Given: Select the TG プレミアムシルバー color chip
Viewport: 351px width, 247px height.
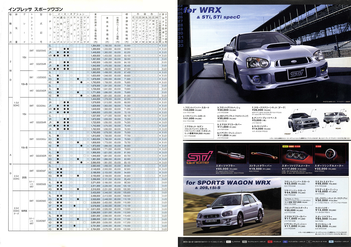Looking at the screenshot, I should tap(244, 241).
